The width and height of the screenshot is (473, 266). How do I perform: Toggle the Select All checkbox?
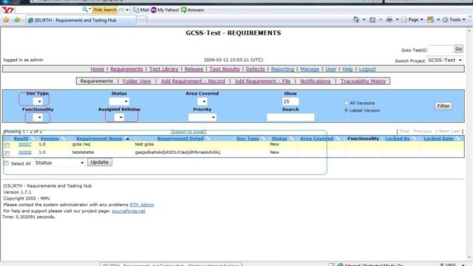(x=6, y=163)
